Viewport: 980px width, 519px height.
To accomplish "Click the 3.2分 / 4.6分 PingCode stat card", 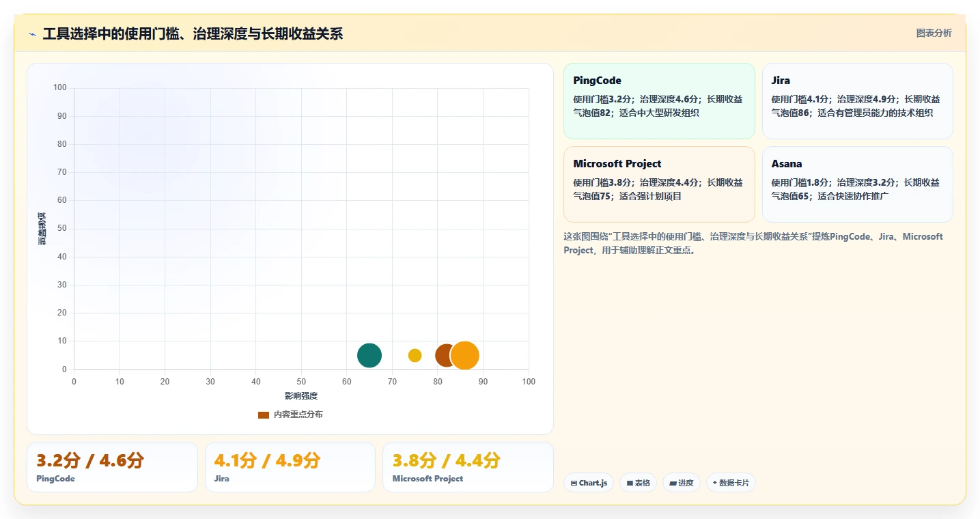I will coord(112,467).
